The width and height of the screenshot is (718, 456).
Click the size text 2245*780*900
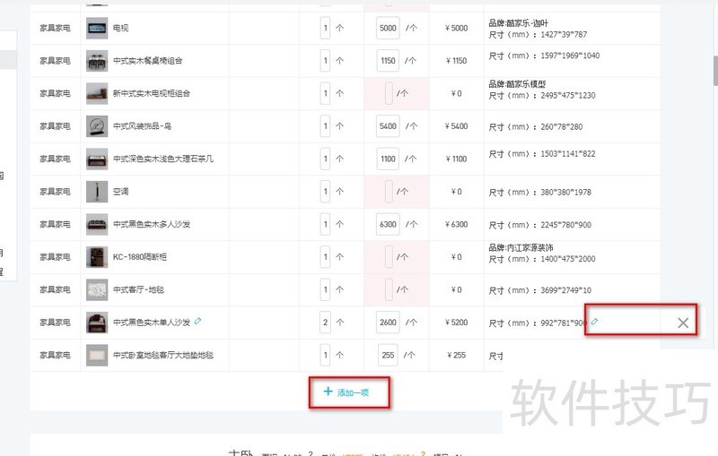click(x=566, y=225)
